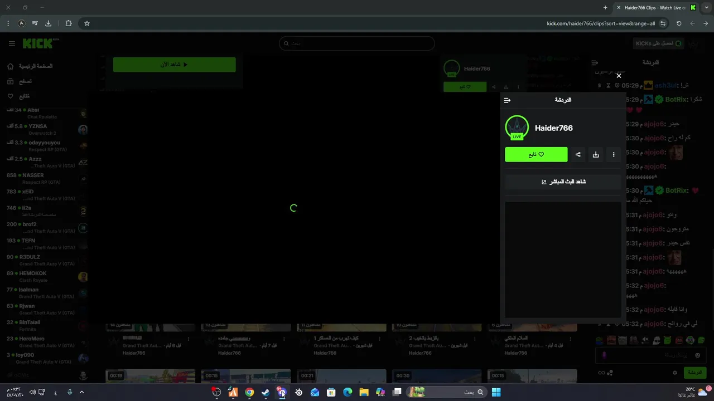Open media controls icon in browser toolbar

[x=35, y=23]
